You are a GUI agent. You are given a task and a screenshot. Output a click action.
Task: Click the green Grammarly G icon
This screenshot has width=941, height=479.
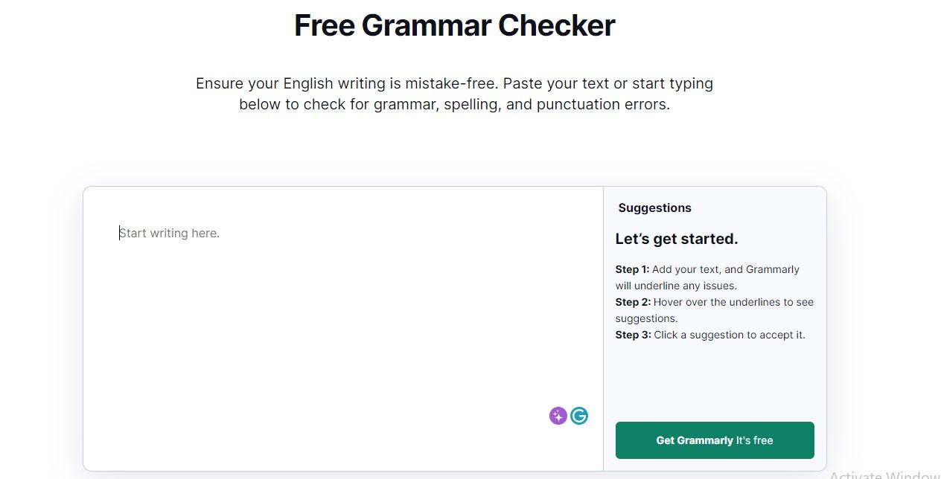click(579, 416)
